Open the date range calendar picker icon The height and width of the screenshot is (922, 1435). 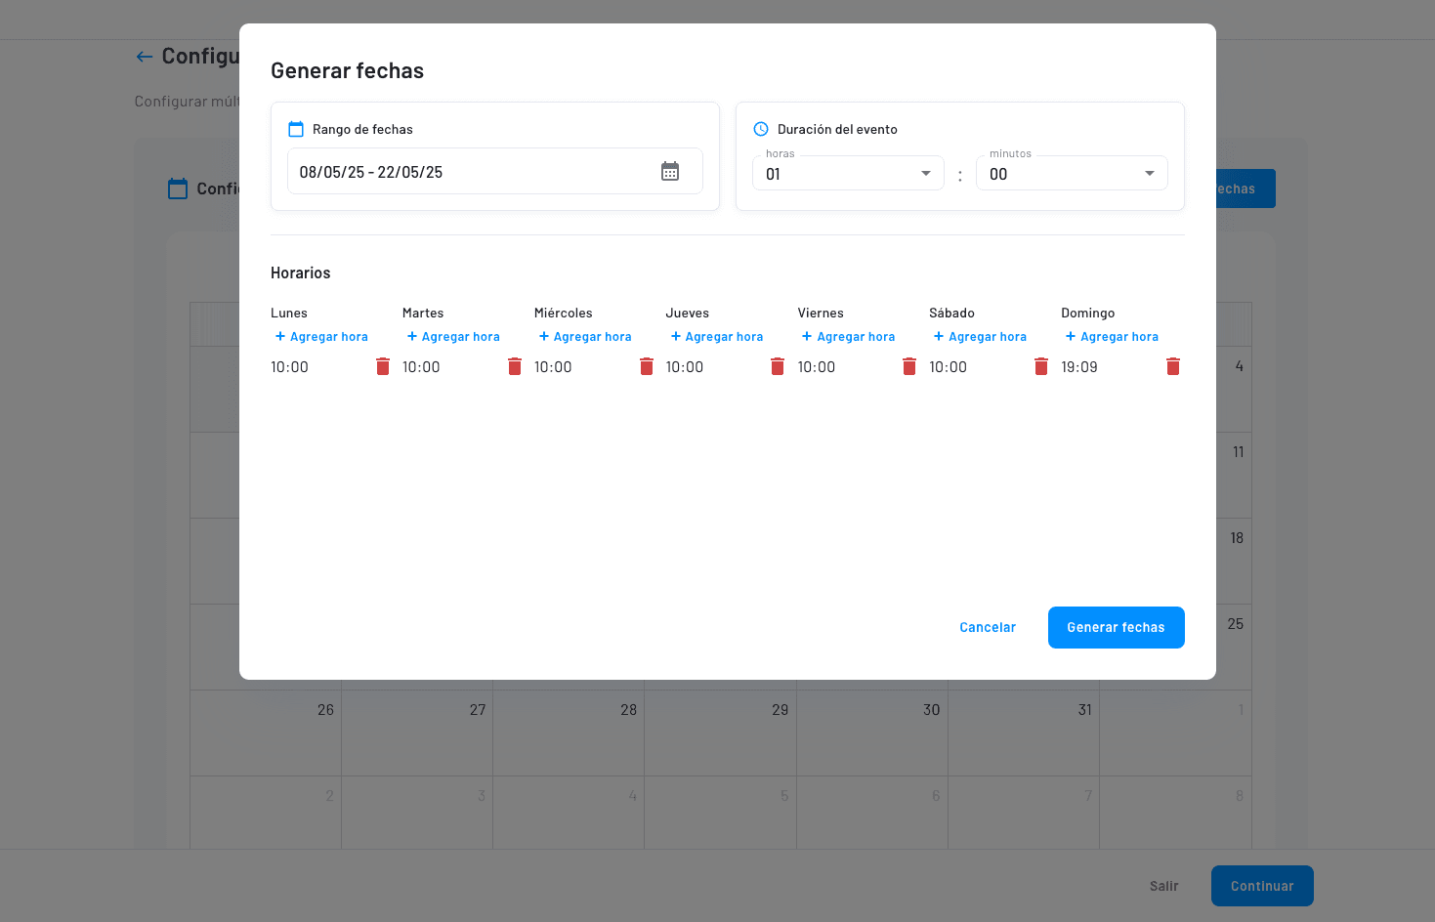[x=670, y=171]
